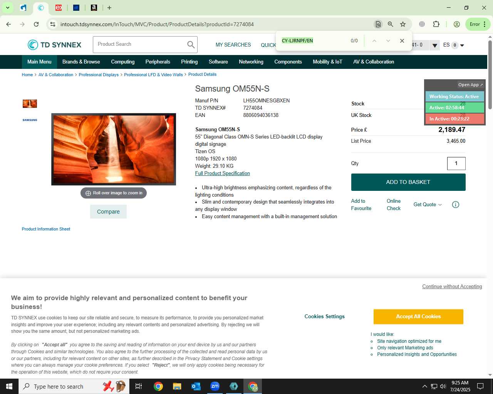Click the Windows taskbar search box

pos(73,386)
